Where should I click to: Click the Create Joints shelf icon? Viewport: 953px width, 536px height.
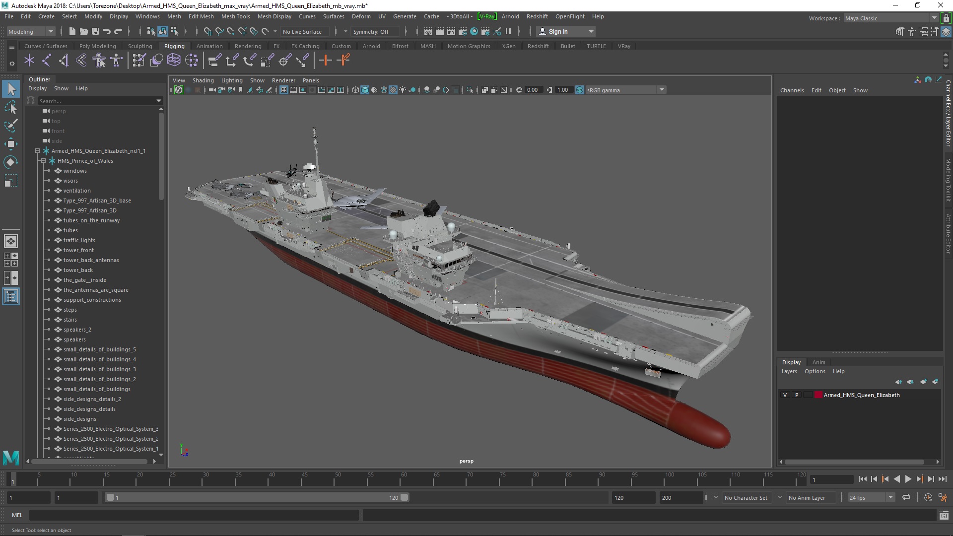click(x=47, y=61)
